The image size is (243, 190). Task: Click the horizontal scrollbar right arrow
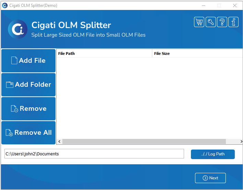pos(241,141)
